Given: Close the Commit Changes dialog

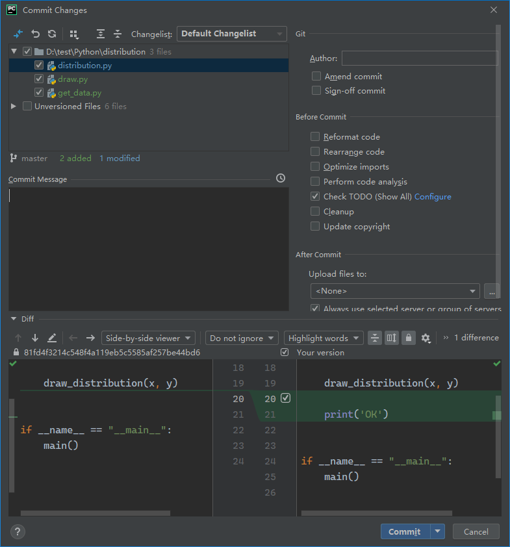Looking at the screenshot, I should [x=494, y=10].
